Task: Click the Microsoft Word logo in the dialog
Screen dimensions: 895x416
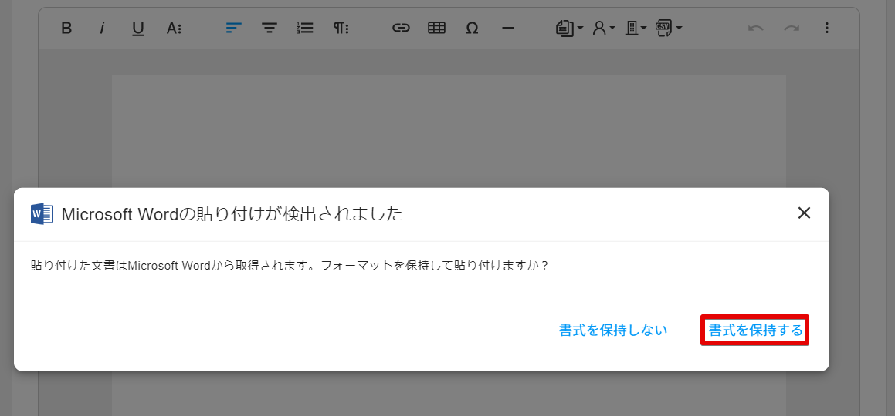Action: [42, 214]
